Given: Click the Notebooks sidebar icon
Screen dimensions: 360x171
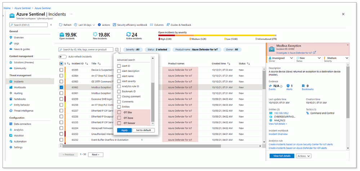Looking at the screenshot, I should (x=11, y=99).
